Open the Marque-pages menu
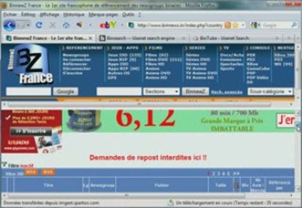Viewport: 302px width, 208px height. [103, 15]
